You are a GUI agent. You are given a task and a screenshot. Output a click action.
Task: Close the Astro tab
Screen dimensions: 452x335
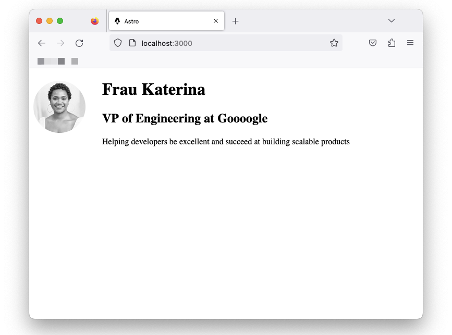click(x=215, y=21)
